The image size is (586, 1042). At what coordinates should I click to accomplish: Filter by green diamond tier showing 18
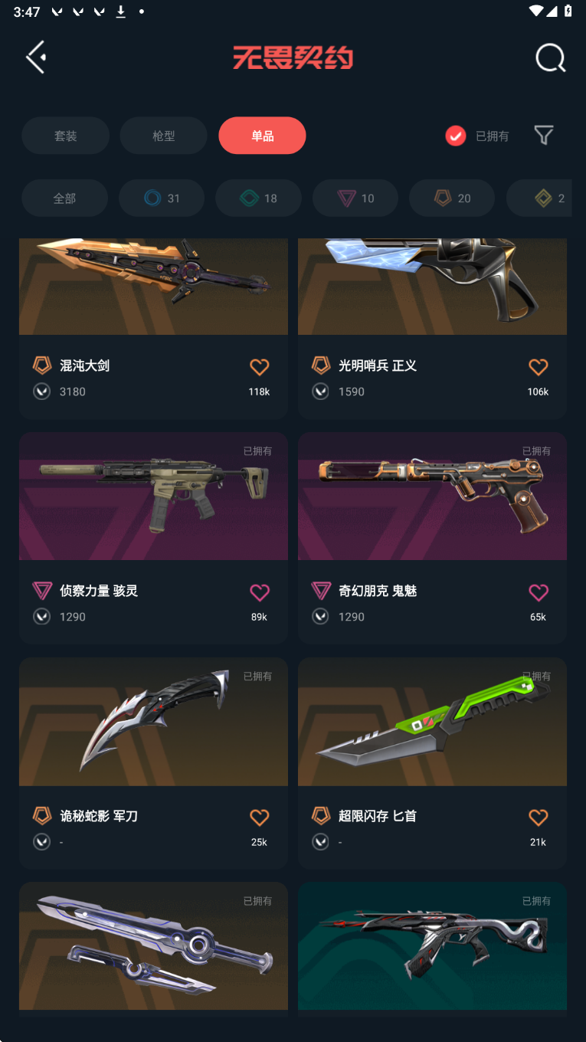(258, 198)
